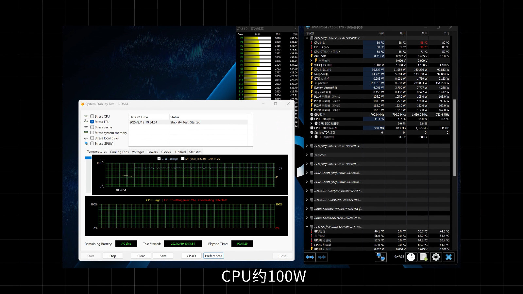
Task: Click the AIDA64 flame icon in title bar
Action: [x=82, y=104]
